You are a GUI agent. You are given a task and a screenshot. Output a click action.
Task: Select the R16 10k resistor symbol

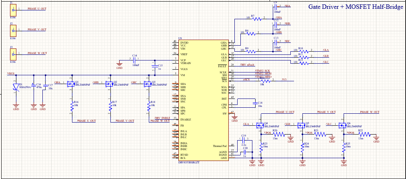tap(72, 106)
